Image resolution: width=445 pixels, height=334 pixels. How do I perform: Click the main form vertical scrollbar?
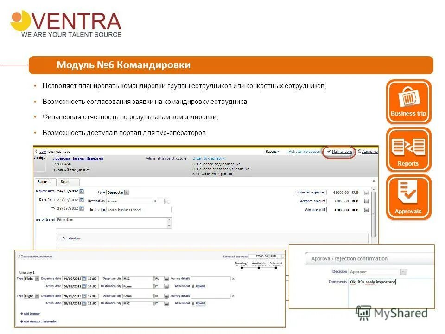click(x=374, y=215)
